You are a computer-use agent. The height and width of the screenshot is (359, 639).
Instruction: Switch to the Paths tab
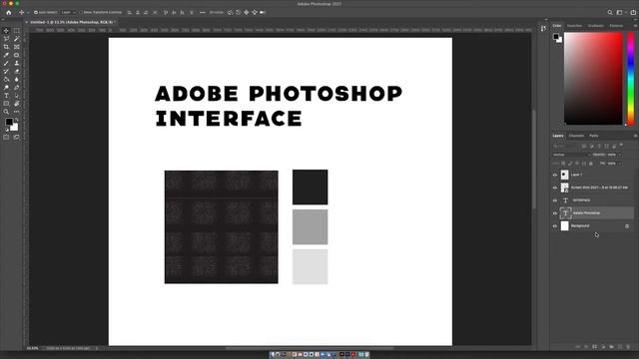594,136
